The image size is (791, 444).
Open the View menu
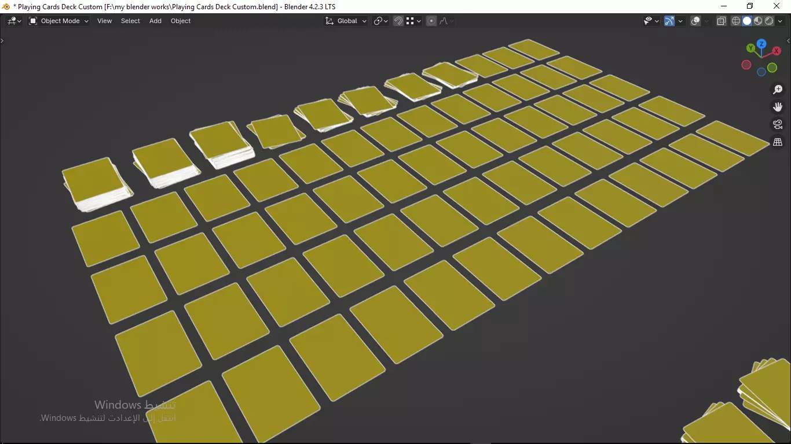pyautogui.click(x=105, y=21)
